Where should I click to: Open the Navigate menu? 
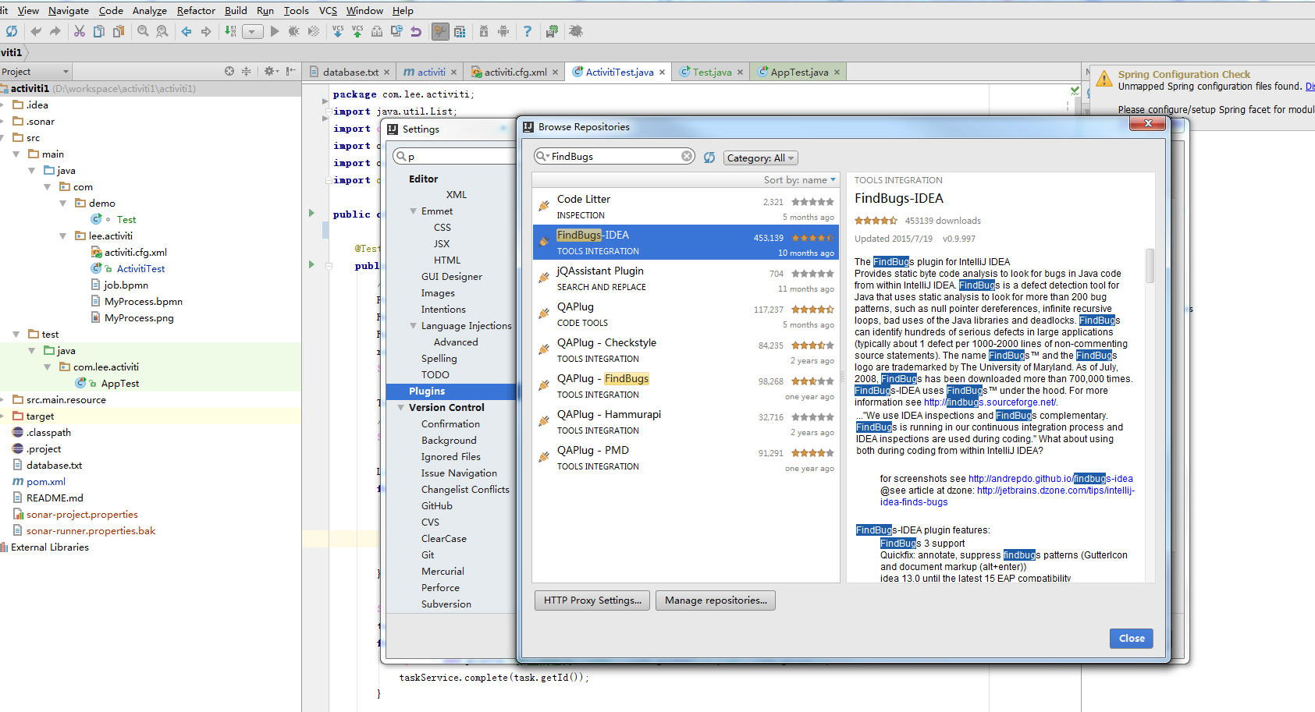pyautogui.click(x=69, y=10)
